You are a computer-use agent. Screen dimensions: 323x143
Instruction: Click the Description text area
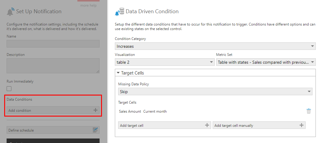53,65
